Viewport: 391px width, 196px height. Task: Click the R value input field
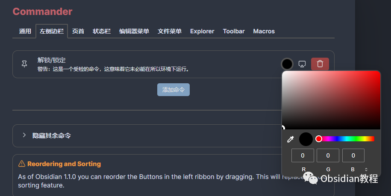303,155
